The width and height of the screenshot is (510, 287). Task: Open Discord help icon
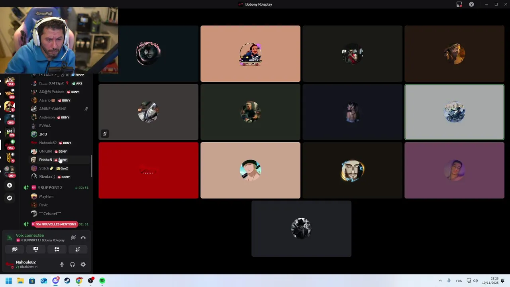coord(471,4)
